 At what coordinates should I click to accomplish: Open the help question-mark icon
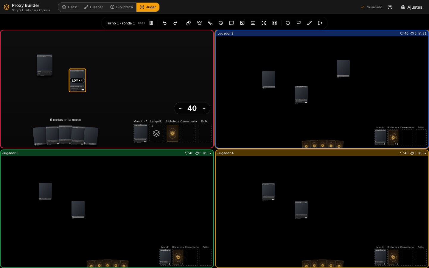click(x=390, y=7)
